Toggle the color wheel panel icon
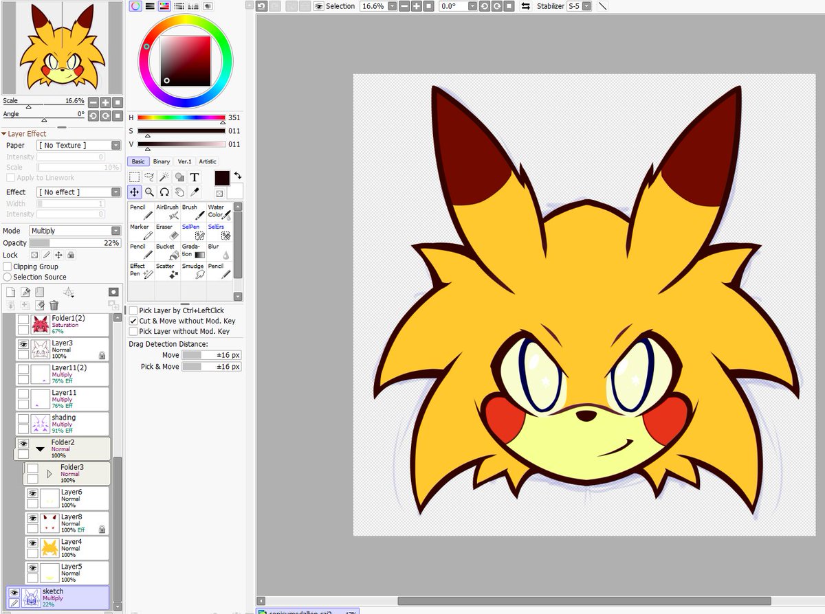Viewport: 825px width, 614px height. coord(135,5)
